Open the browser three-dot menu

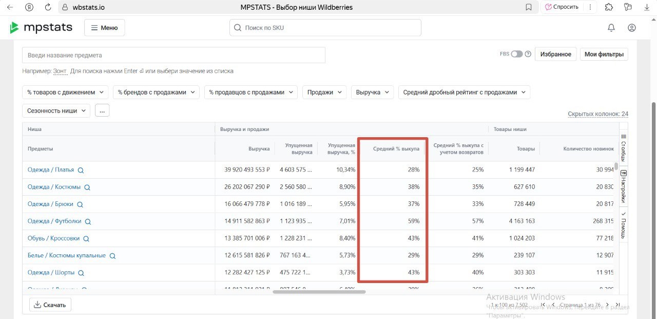tap(591, 7)
